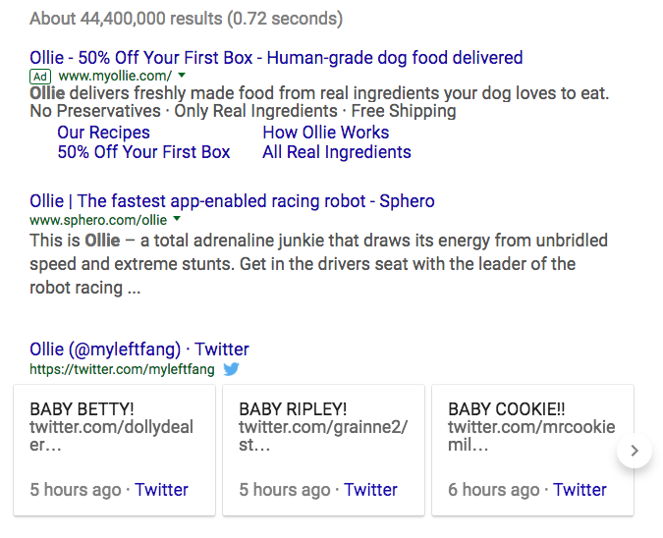The height and width of the screenshot is (538, 663).
Task: Open the BABY COOKIE!! tweet card
Action: (x=532, y=427)
